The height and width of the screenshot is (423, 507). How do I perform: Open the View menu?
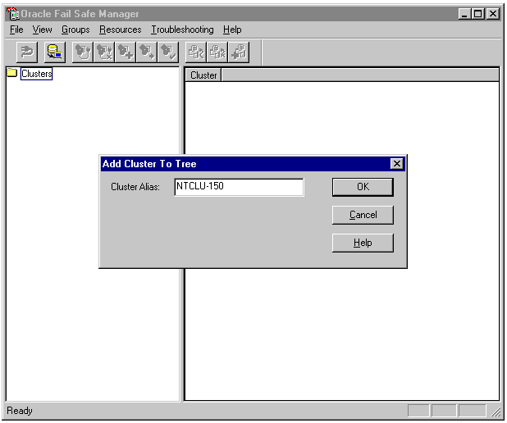(42, 30)
